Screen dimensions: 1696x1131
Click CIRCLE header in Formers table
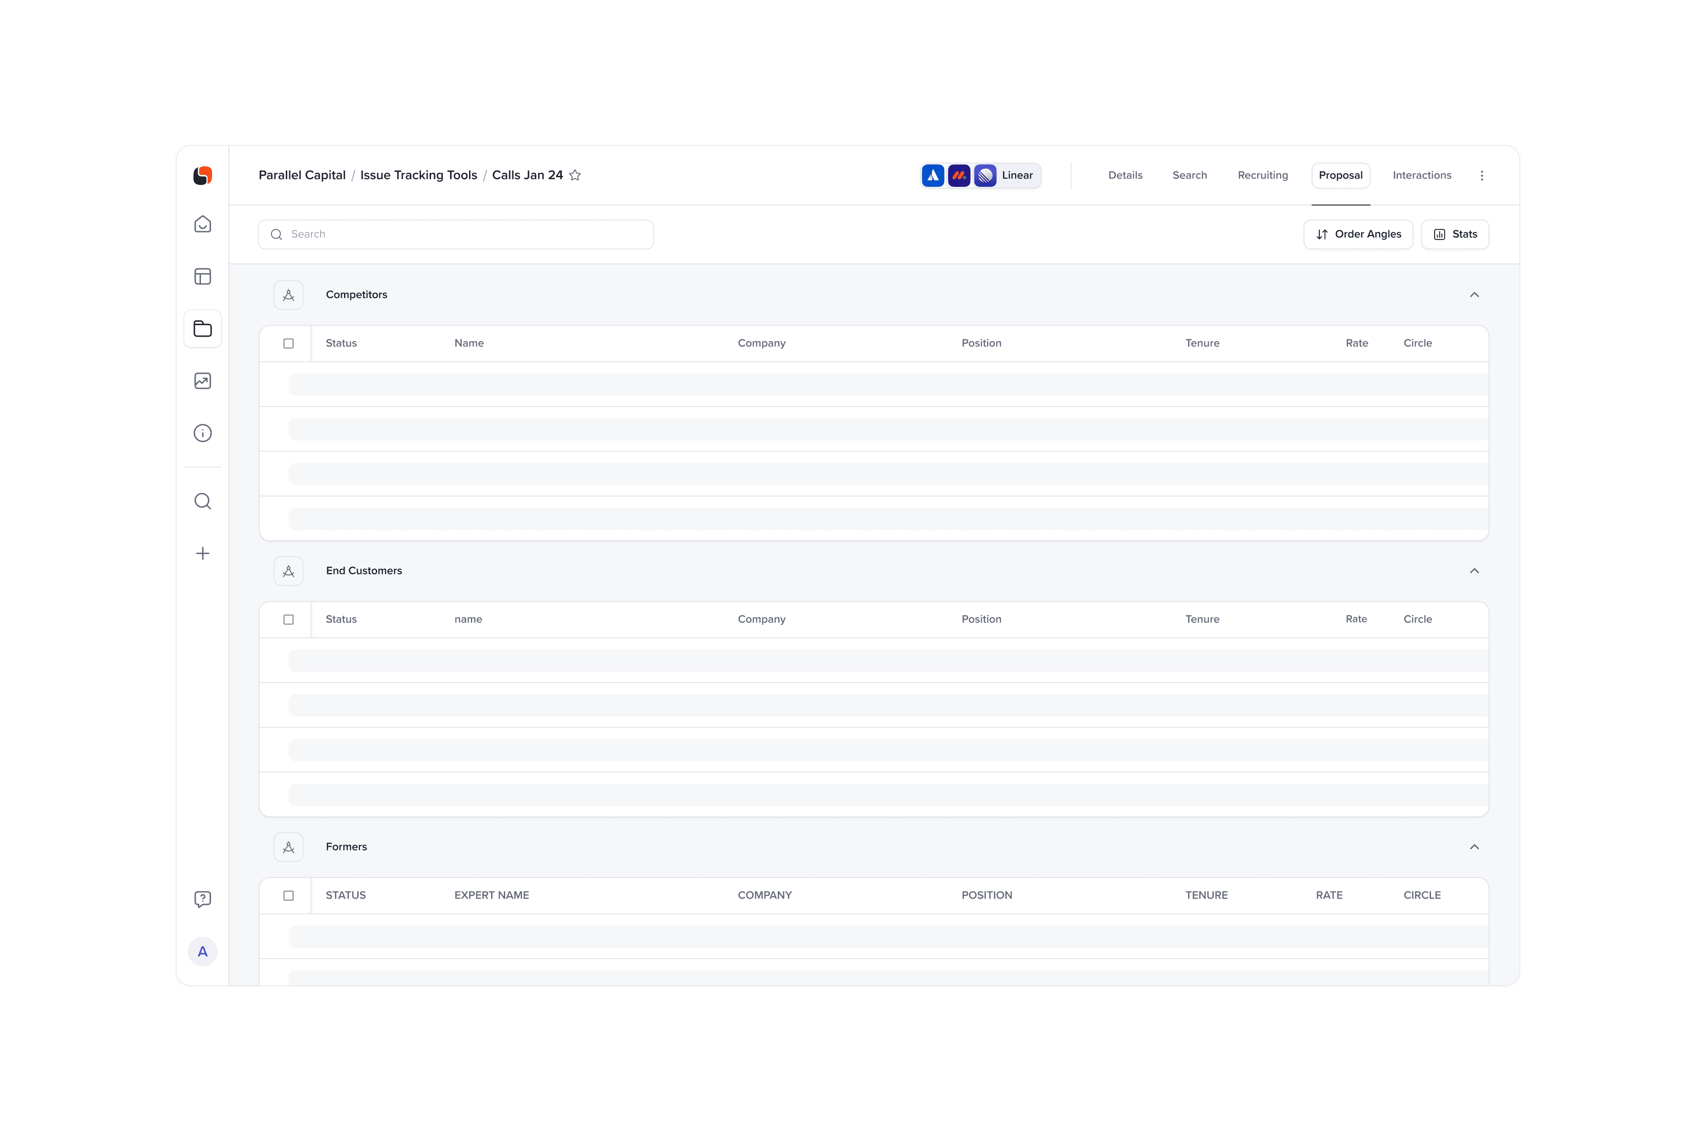tap(1422, 895)
